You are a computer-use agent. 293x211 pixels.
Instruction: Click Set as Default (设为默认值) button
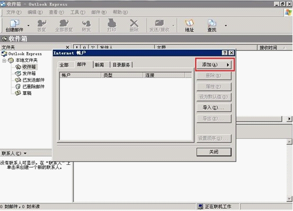pyautogui.click(x=214, y=97)
